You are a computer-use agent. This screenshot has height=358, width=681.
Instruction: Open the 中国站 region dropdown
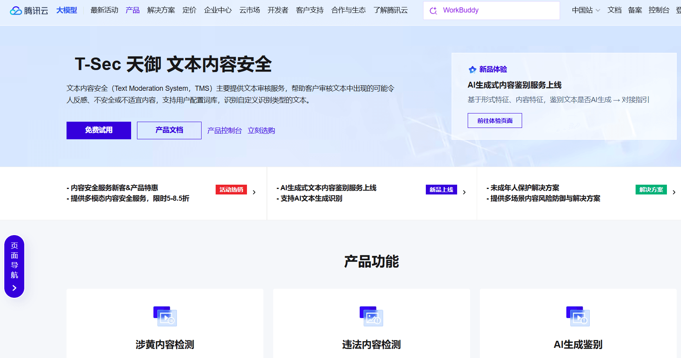(x=586, y=10)
